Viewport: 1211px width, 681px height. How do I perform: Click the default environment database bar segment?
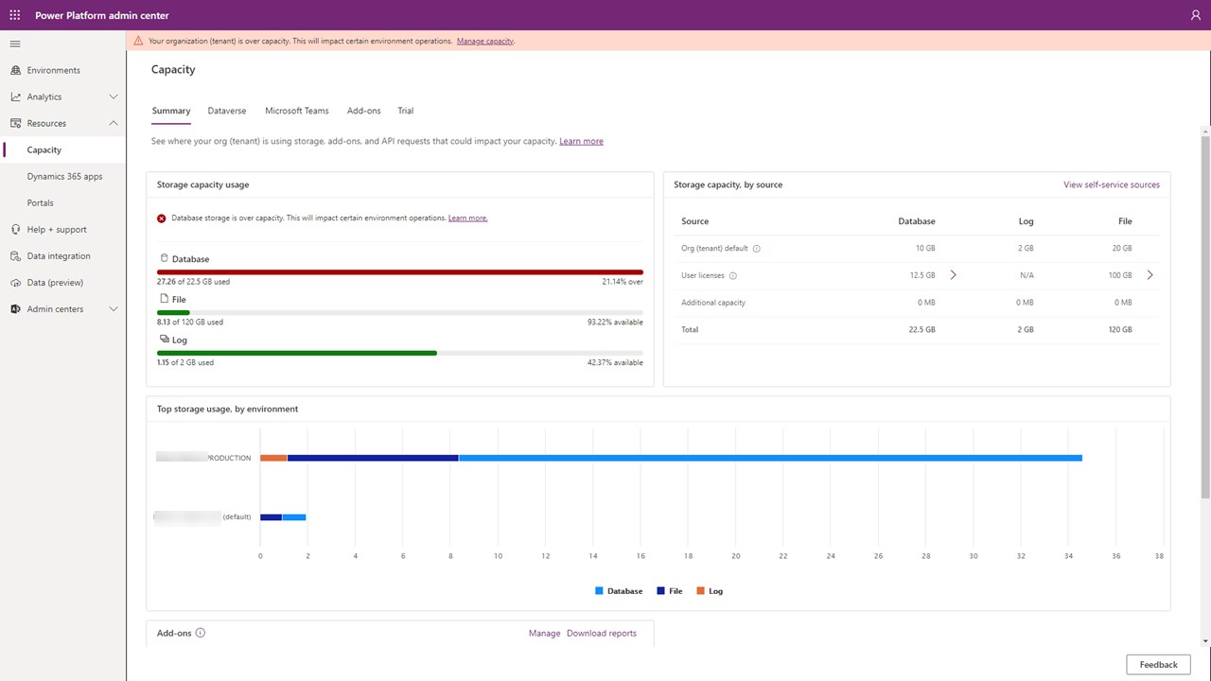point(294,517)
